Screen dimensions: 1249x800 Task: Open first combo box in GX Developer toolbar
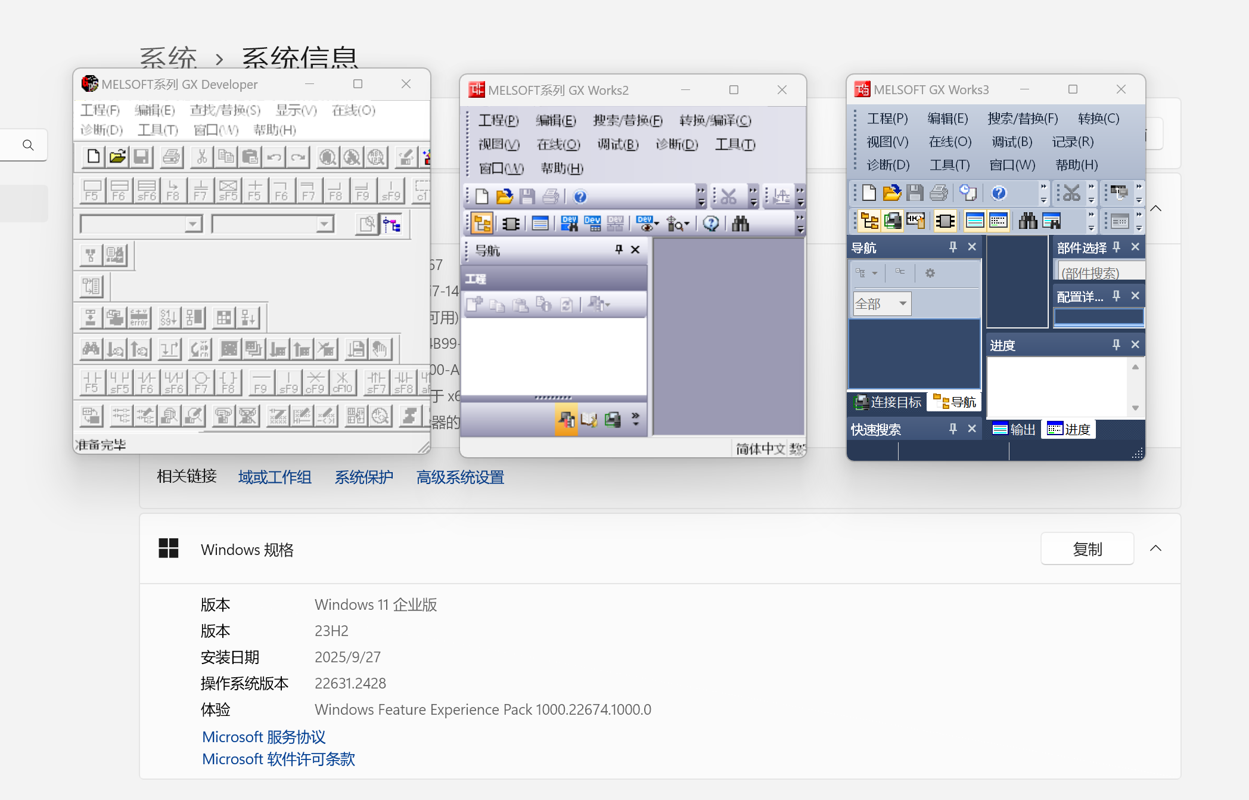tap(192, 224)
